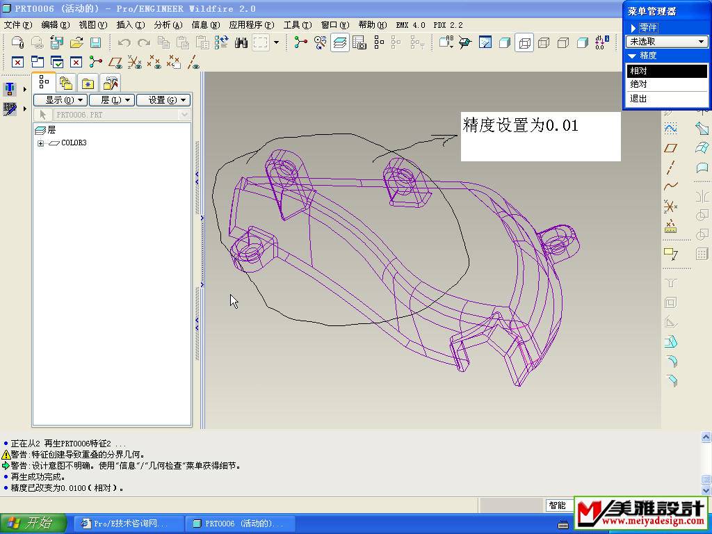The width and height of the screenshot is (712, 534).
Task: Open the 显示 dropdown in layer panel
Action: [x=60, y=100]
